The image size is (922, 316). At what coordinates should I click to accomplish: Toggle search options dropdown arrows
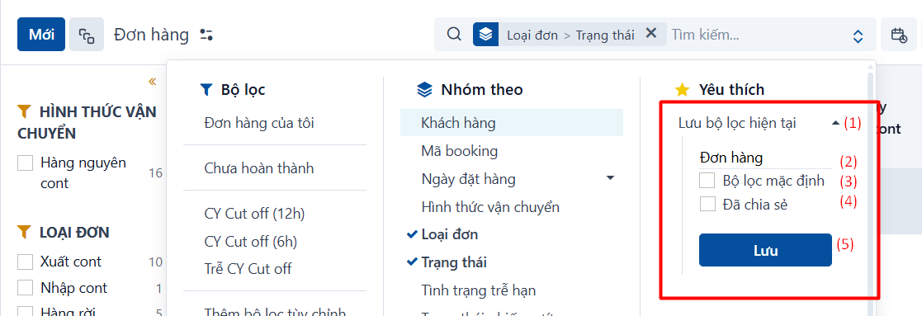click(x=858, y=36)
